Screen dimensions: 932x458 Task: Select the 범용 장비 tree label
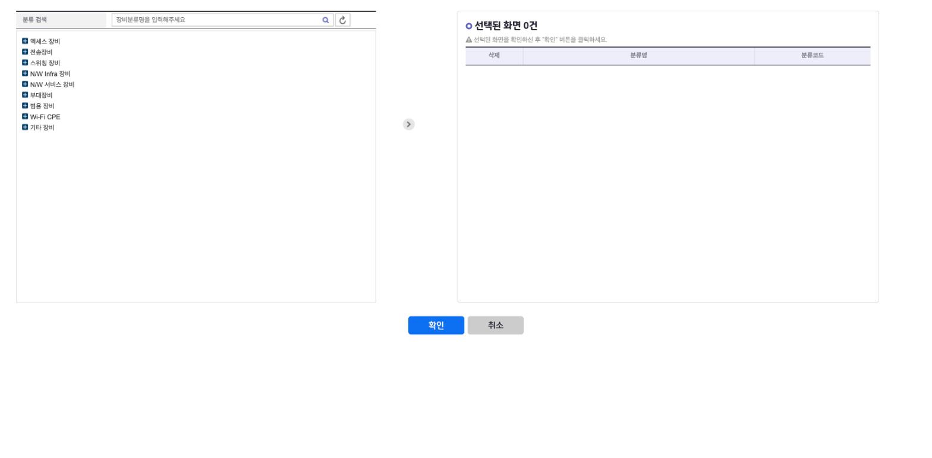click(42, 106)
